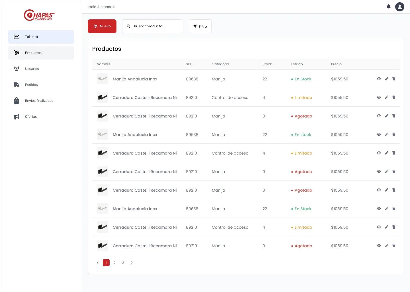The width and height of the screenshot is (410, 292).
Task: Edit the first Cerradura Castelli Limitado row
Action: (386, 97)
